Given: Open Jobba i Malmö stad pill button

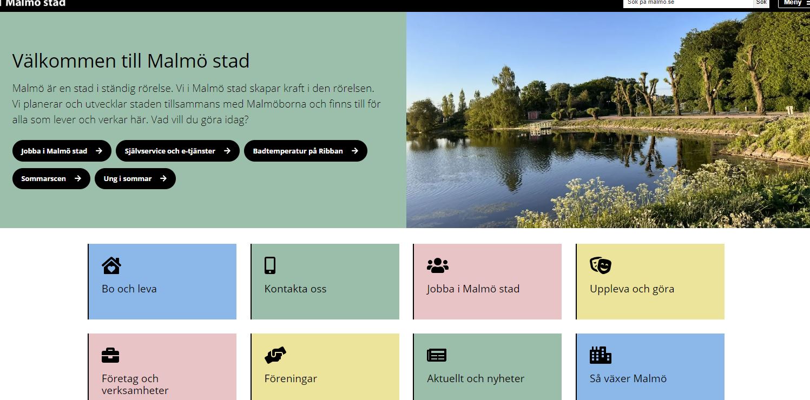Looking at the screenshot, I should (x=62, y=151).
